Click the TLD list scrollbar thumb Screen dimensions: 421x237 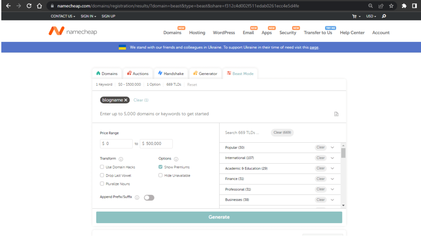click(343, 153)
